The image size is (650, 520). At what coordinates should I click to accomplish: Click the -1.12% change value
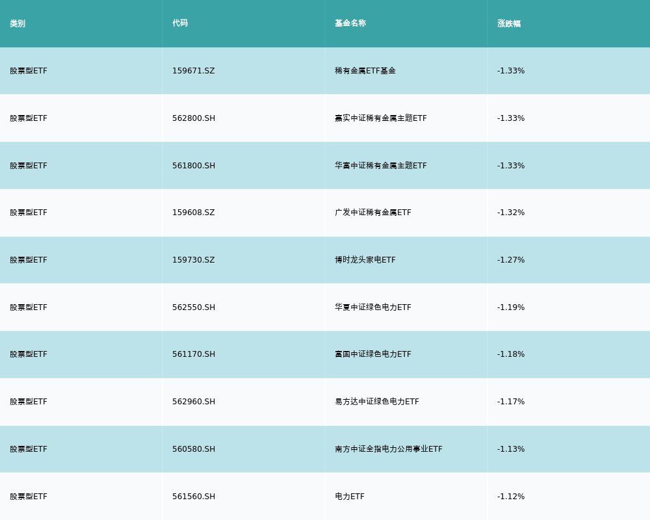[511, 497]
